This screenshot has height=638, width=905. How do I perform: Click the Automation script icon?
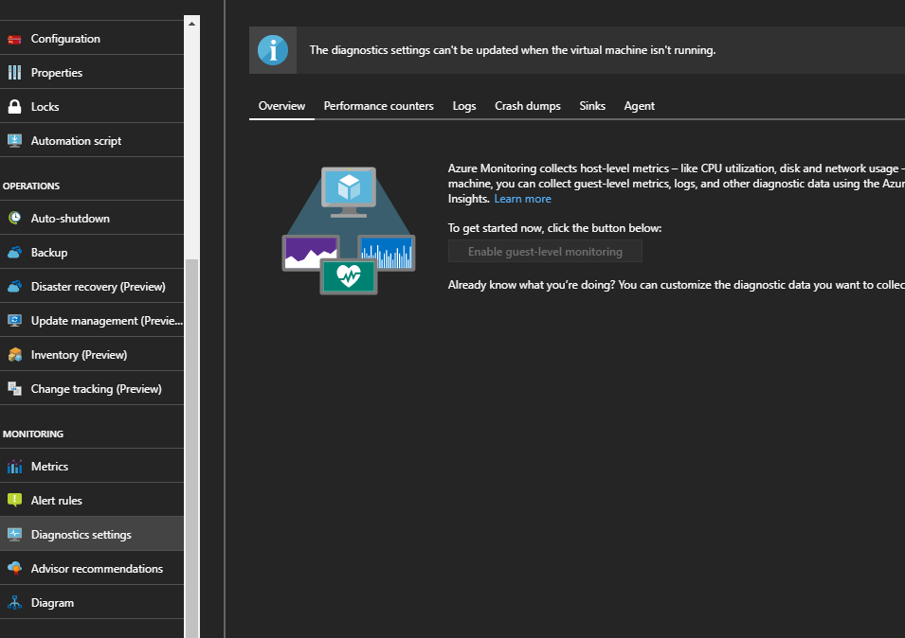coord(14,141)
